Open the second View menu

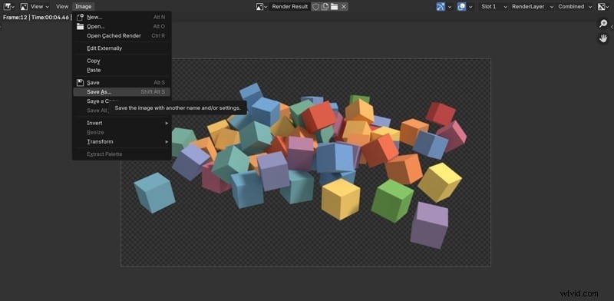tap(62, 6)
